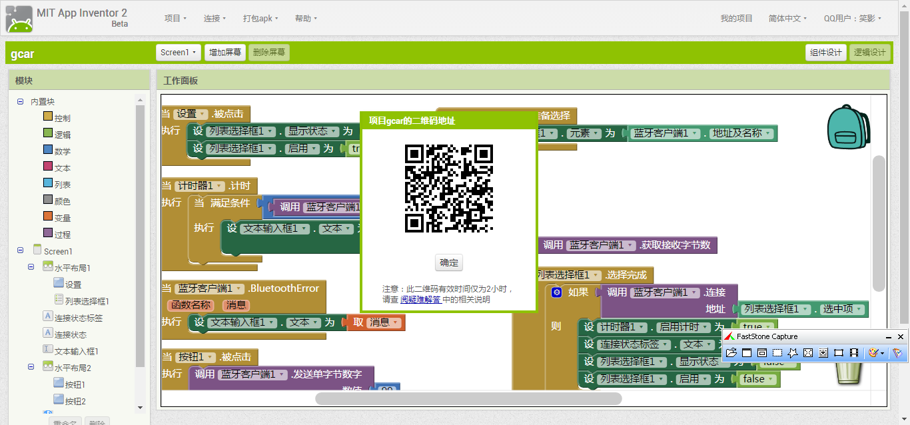Select Capture Scrolling Window in FastStone

point(823,353)
